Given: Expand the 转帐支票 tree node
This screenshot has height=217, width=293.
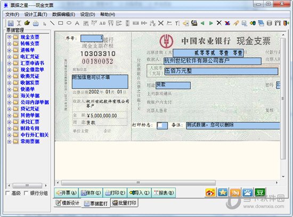Looking at the screenshot, I should [x=9, y=44].
